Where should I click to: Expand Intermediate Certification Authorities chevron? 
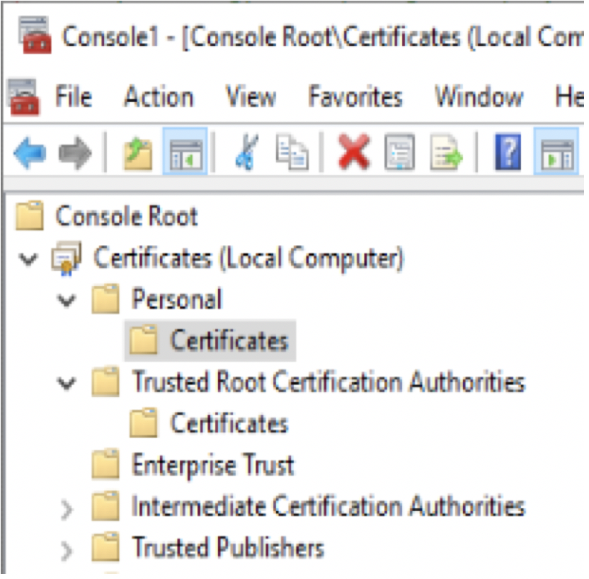[x=67, y=510]
